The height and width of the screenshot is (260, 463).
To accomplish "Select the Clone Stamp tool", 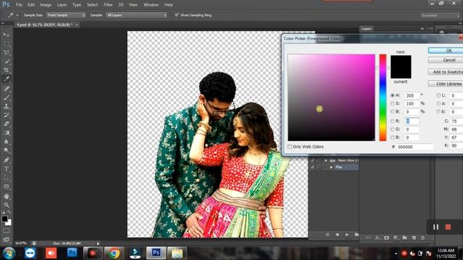I will 7,106.
